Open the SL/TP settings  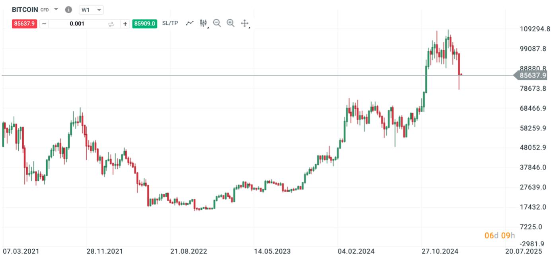click(x=170, y=23)
